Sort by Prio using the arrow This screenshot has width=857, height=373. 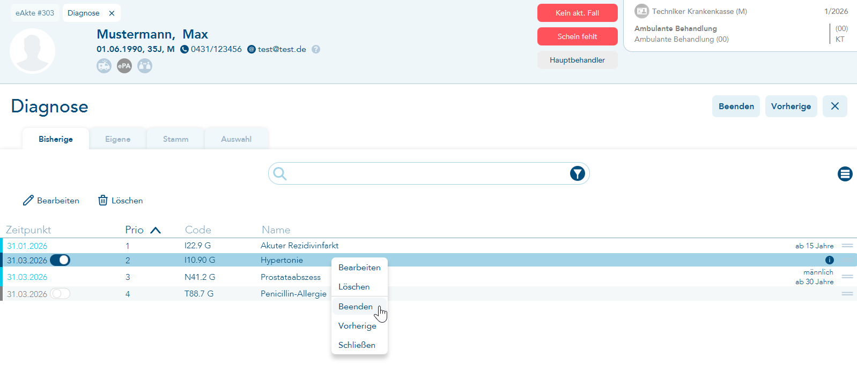pyautogui.click(x=156, y=230)
